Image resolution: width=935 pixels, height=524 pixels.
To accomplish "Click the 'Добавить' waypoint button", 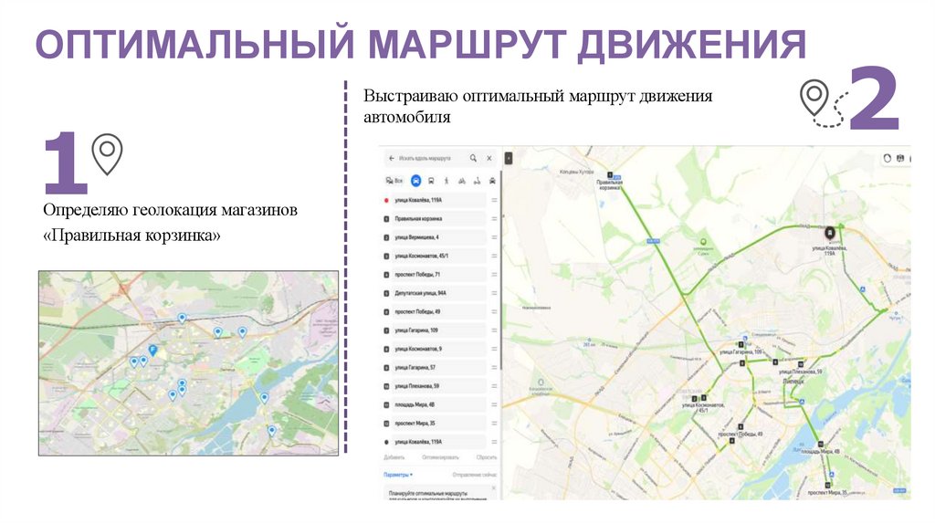I will point(394,457).
